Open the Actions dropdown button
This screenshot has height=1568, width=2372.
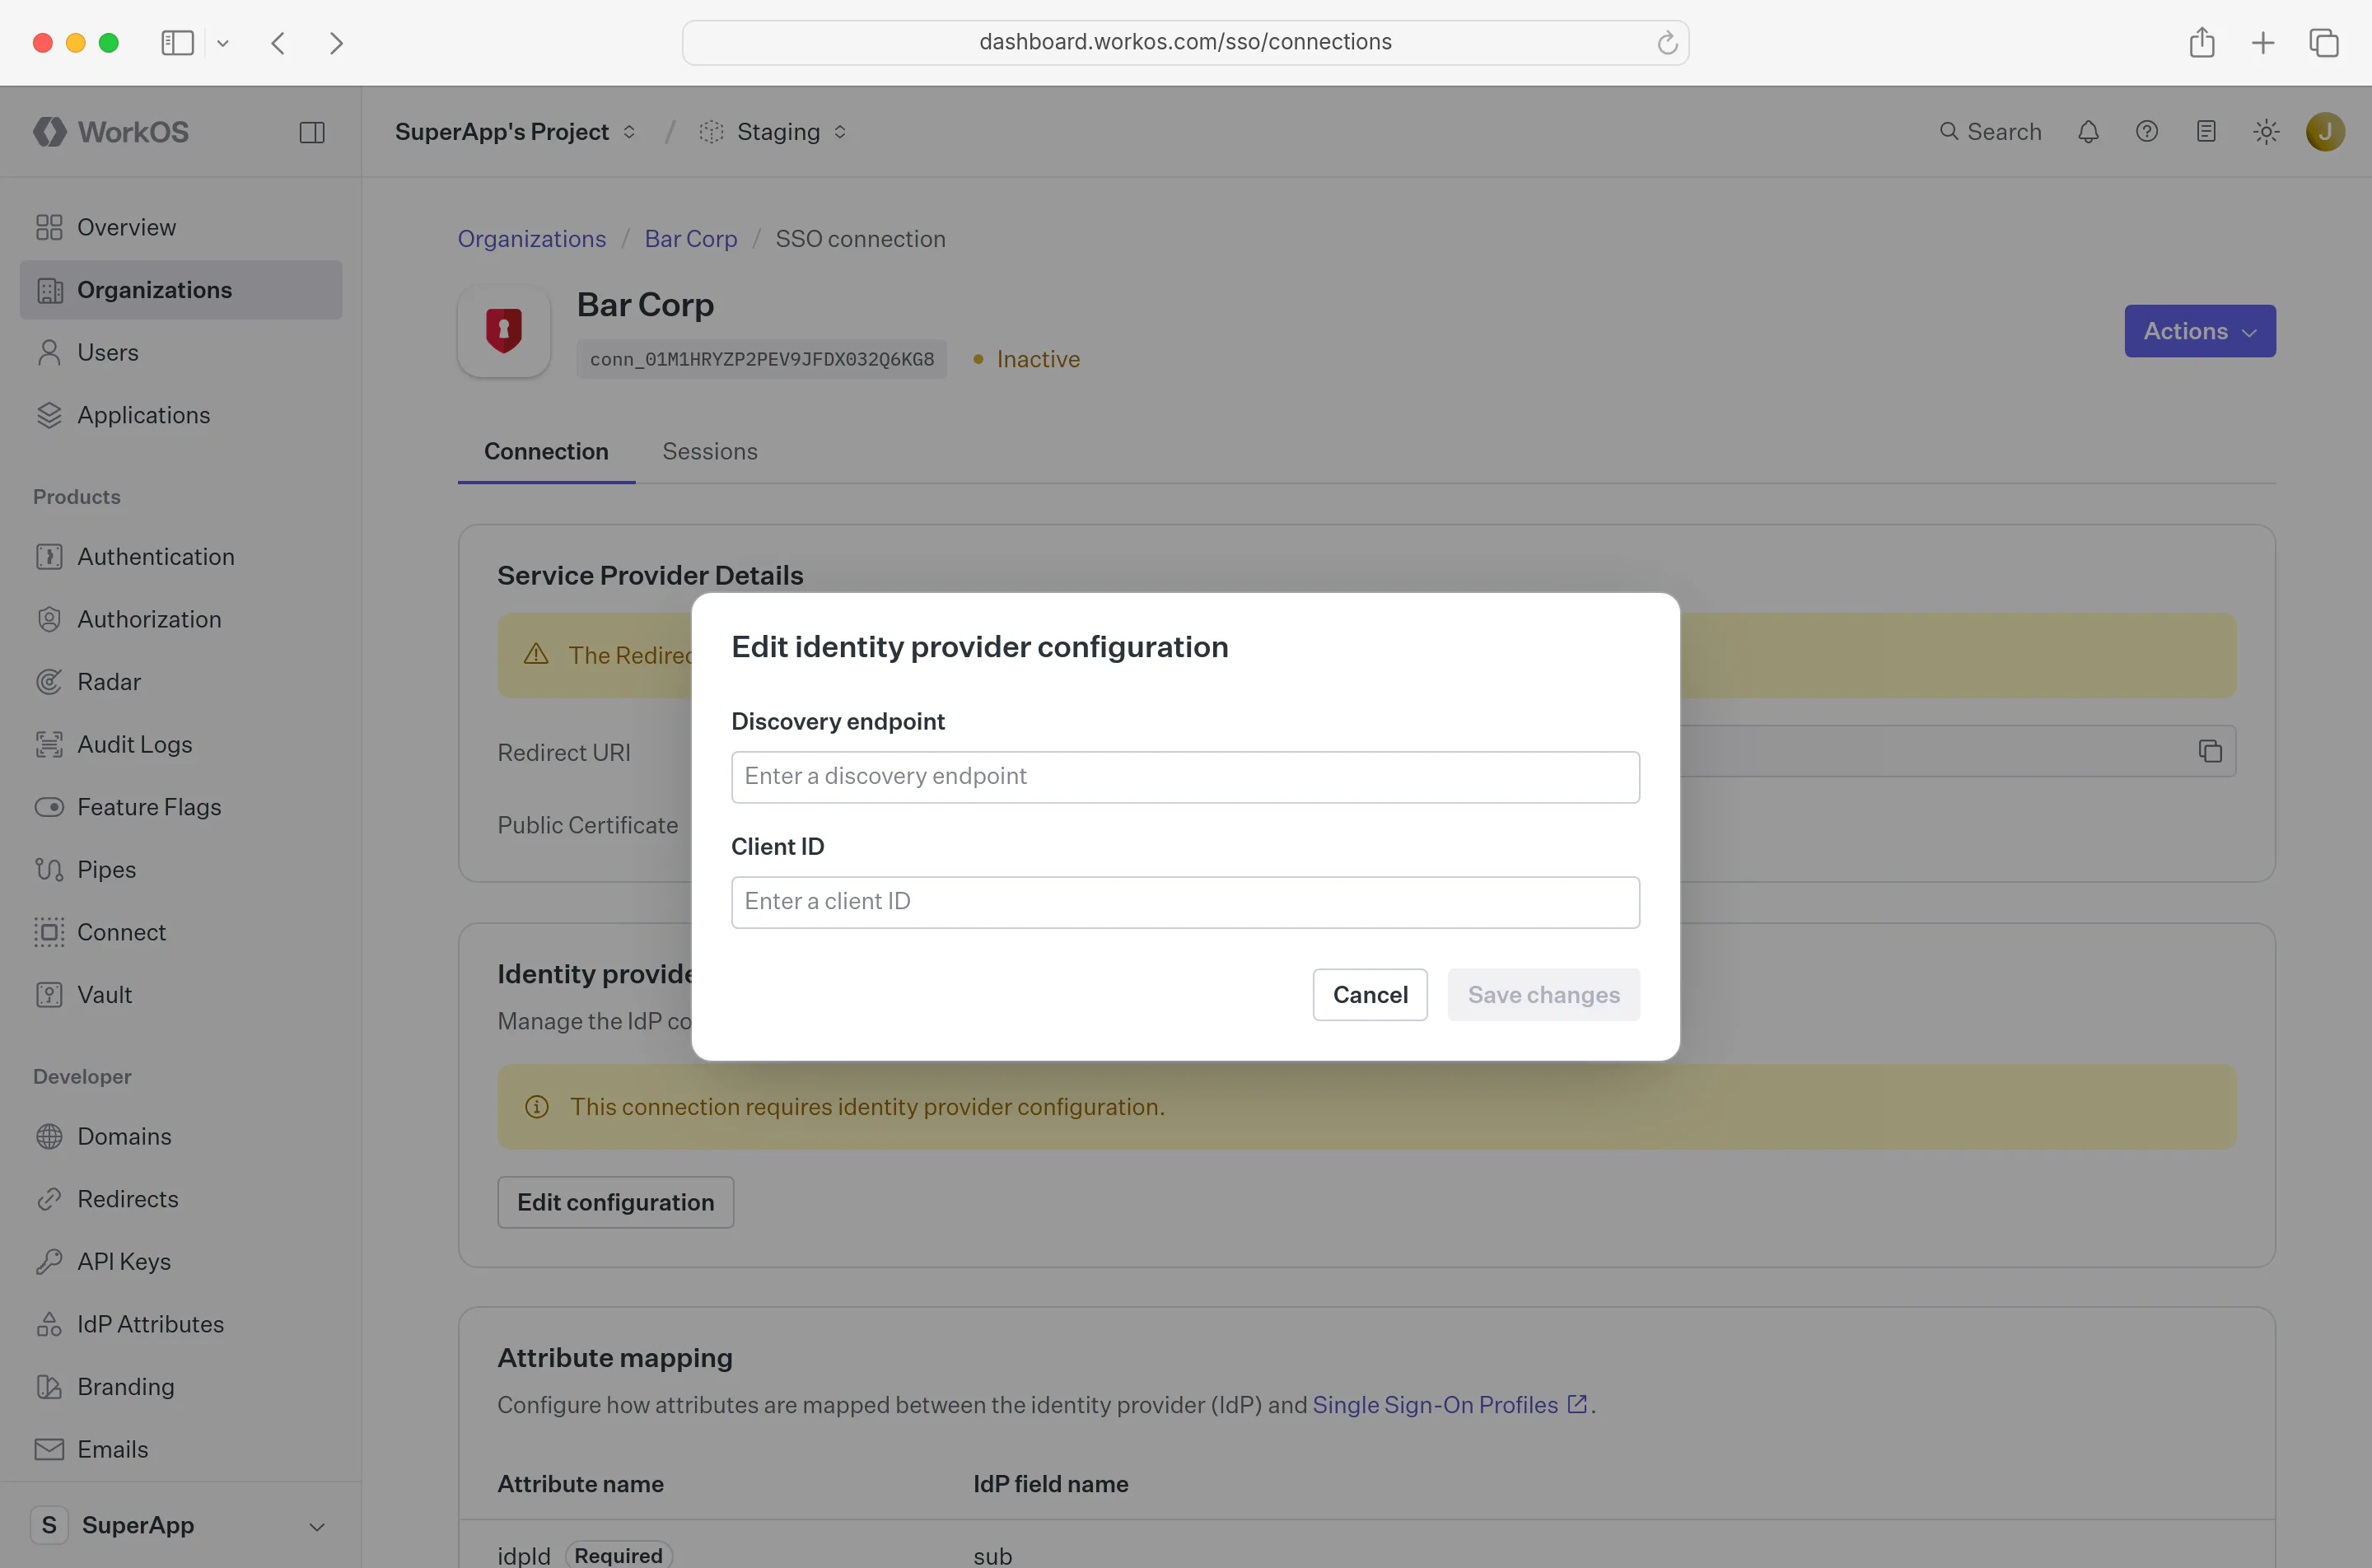[x=2200, y=331]
